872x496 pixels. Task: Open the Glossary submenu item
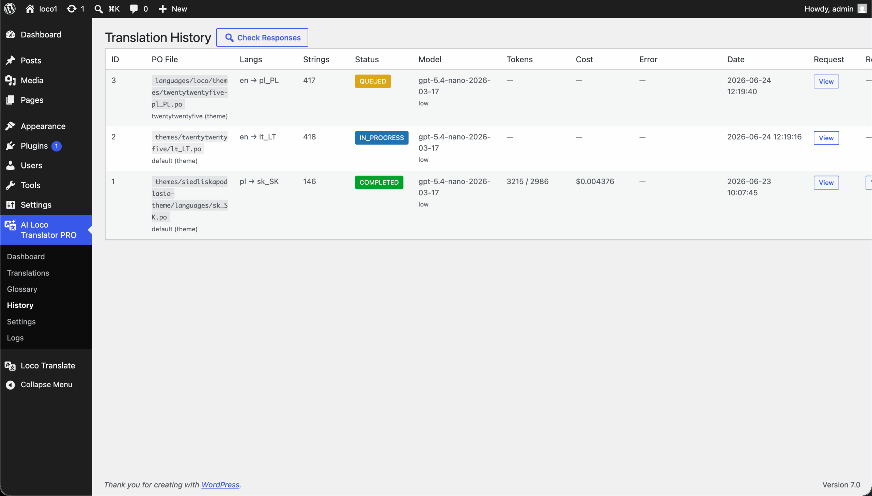tap(22, 289)
